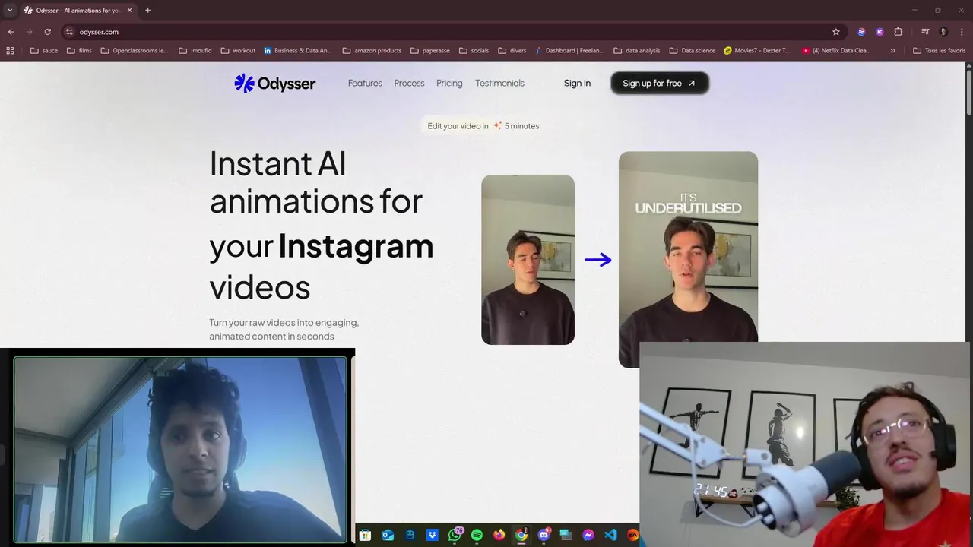Open the films bookmark folder

point(79,51)
